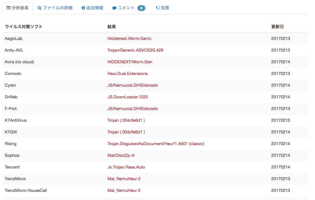Click F-Prot's JS/Nemucod.GH!Eldorado result
This screenshot has height=200, width=315.
[x=133, y=108]
